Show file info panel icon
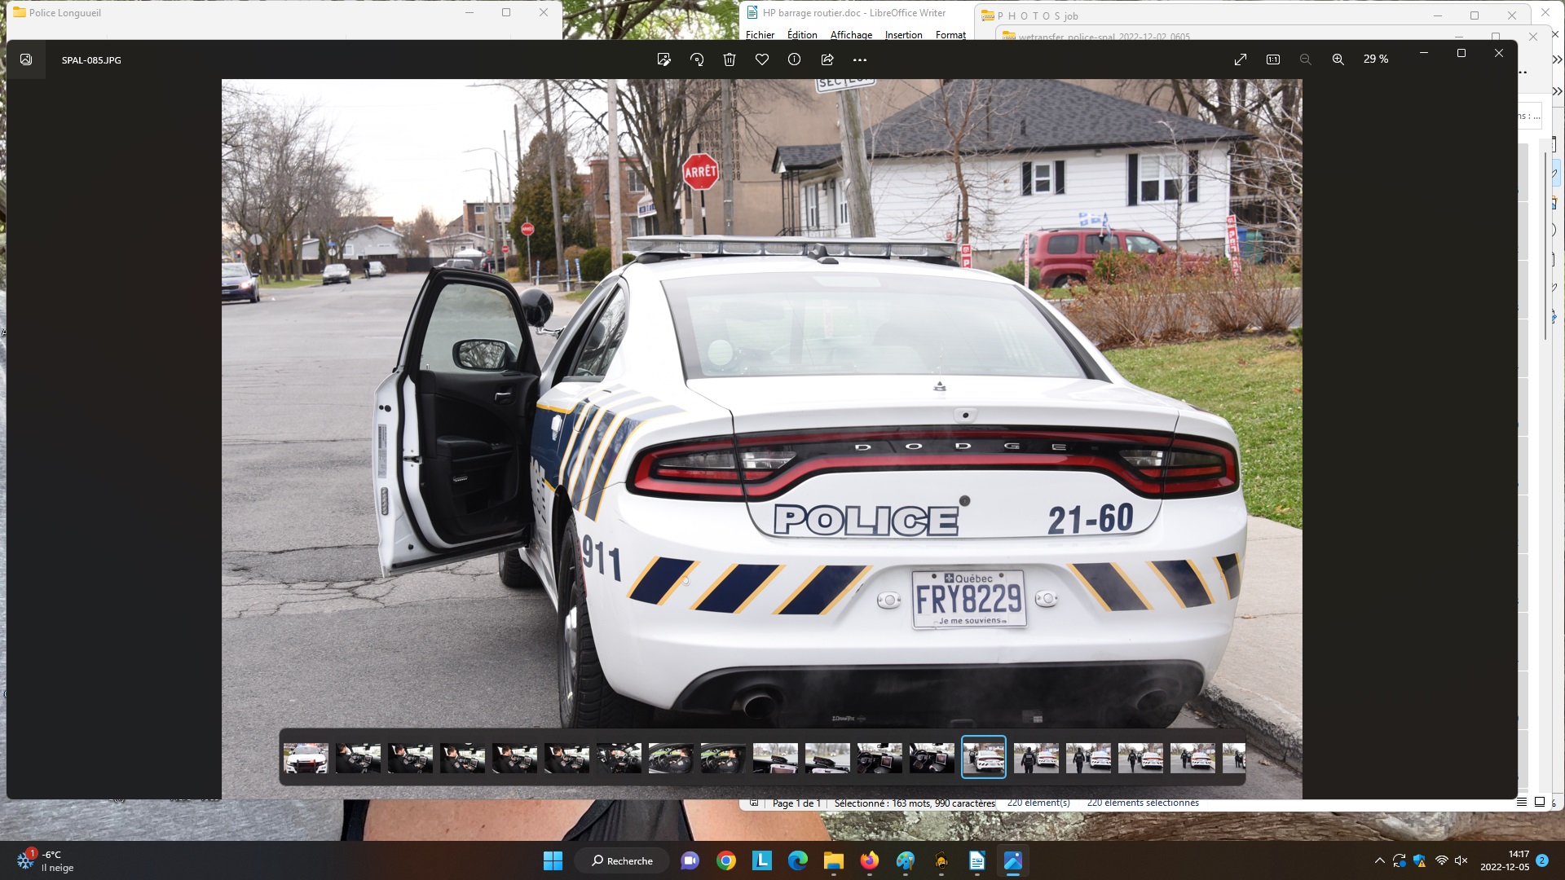Image resolution: width=1565 pixels, height=880 pixels. pyautogui.click(x=795, y=59)
